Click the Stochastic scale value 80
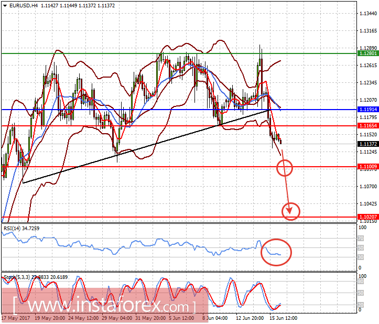 [361, 282]
